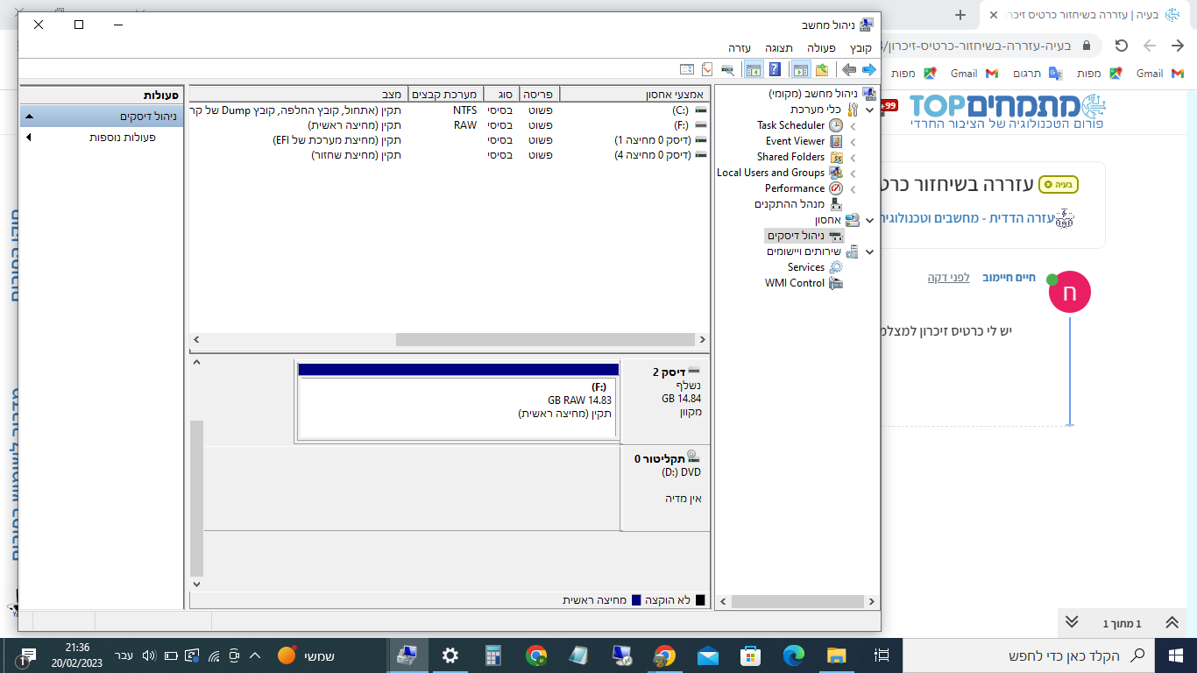Toggle the Action pane show/hide button
1197x673 pixels.
pos(753,70)
